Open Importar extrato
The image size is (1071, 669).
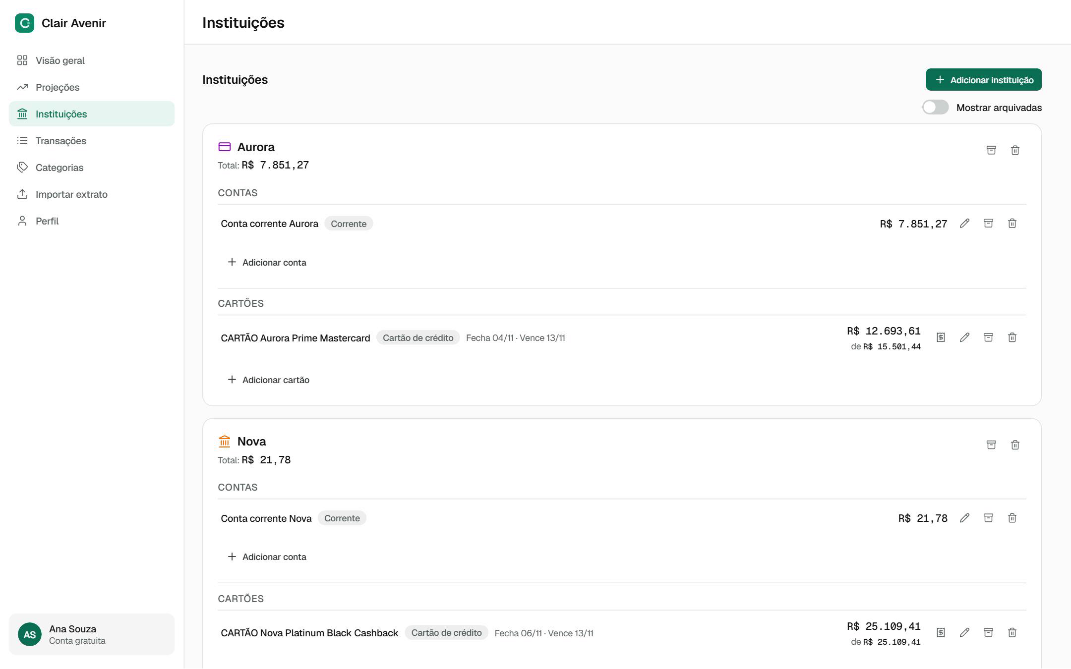[x=92, y=194]
